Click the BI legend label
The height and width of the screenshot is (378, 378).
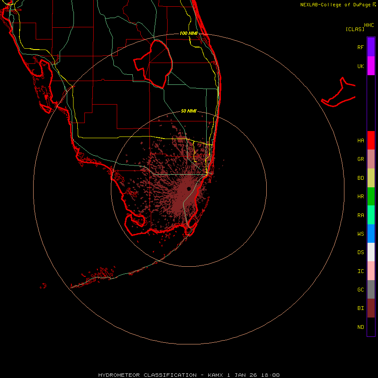coord(360,308)
